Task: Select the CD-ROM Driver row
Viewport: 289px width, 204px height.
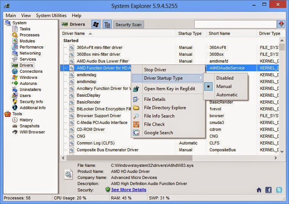Action: click(x=96, y=129)
